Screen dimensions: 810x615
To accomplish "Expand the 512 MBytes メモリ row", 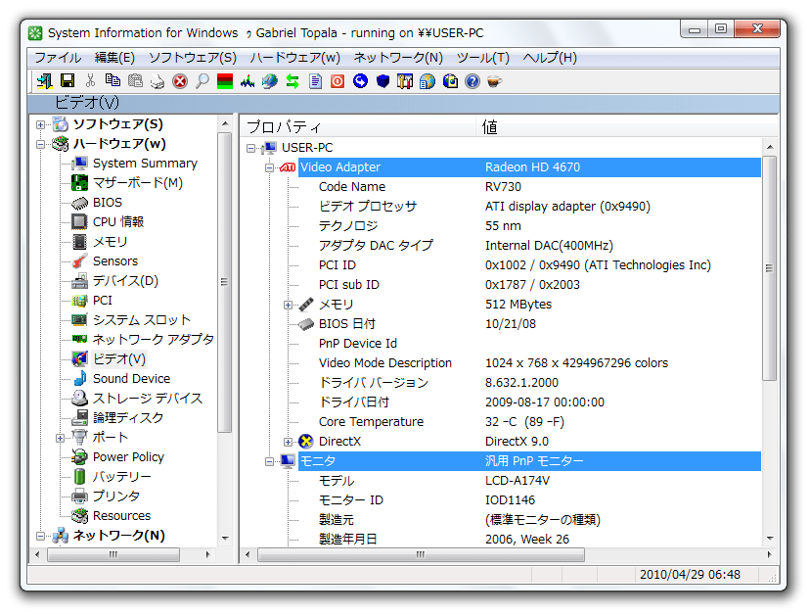I will tap(288, 306).
